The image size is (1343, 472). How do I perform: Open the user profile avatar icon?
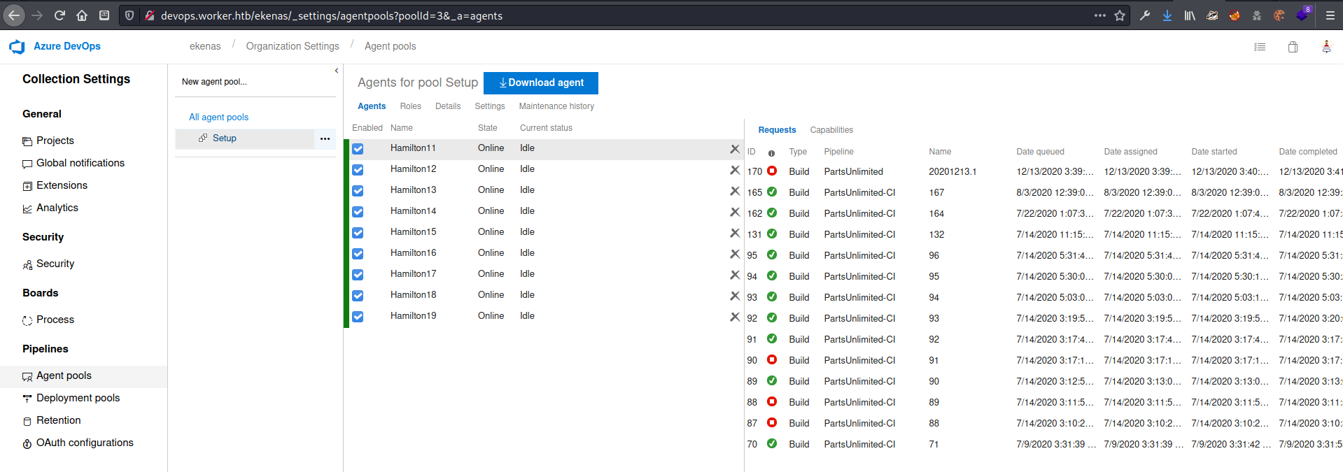click(1326, 47)
